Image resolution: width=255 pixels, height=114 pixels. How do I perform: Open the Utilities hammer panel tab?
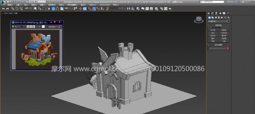(228, 13)
